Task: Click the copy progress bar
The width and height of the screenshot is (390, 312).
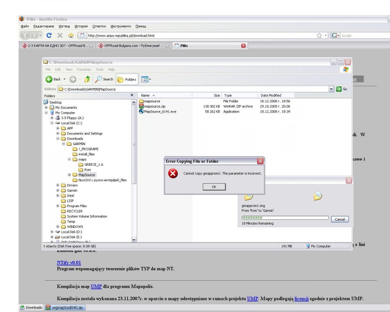Action: click(285, 218)
